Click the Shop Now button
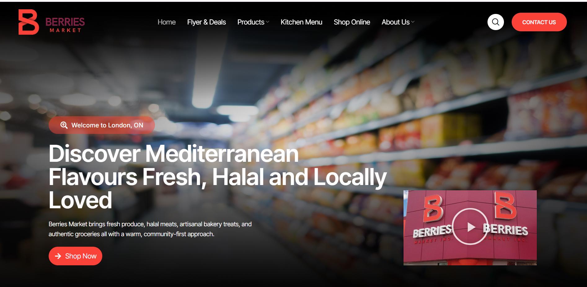Image resolution: width=587 pixels, height=287 pixels. click(x=75, y=256)
